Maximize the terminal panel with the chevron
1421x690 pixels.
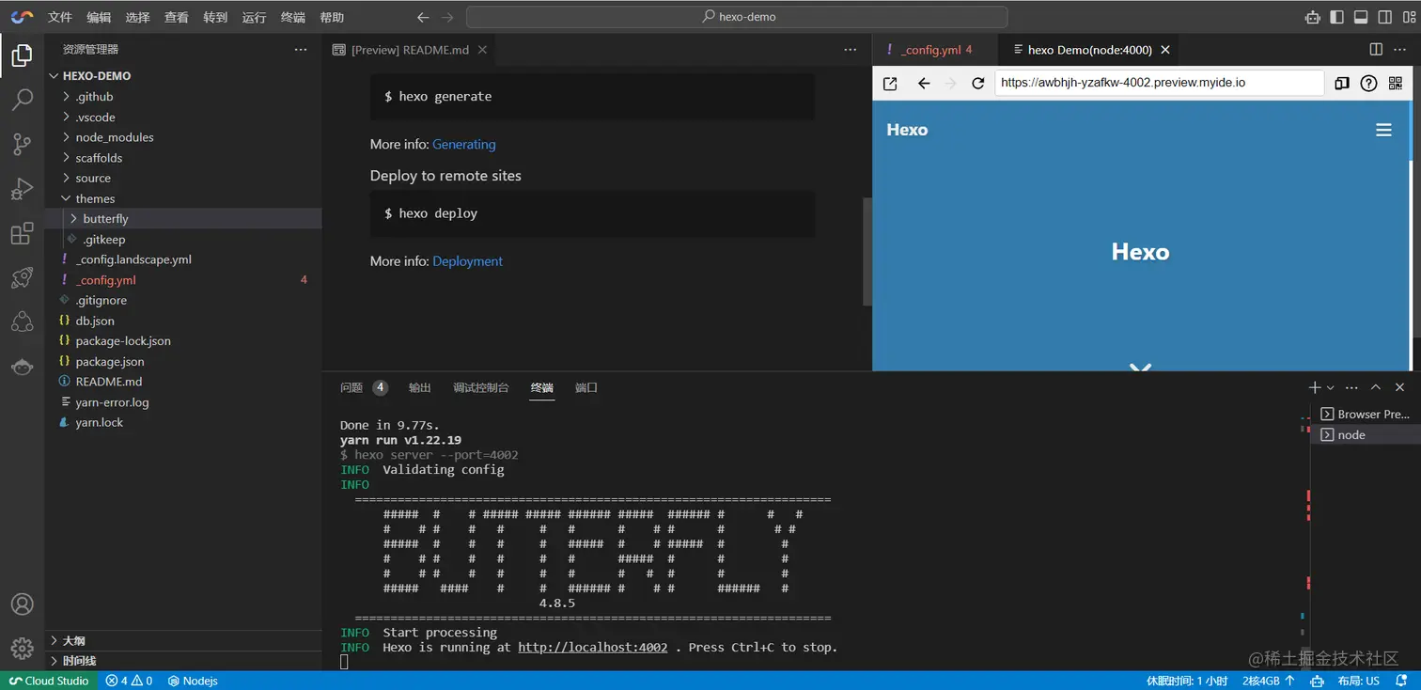(x=1376, y=387)
